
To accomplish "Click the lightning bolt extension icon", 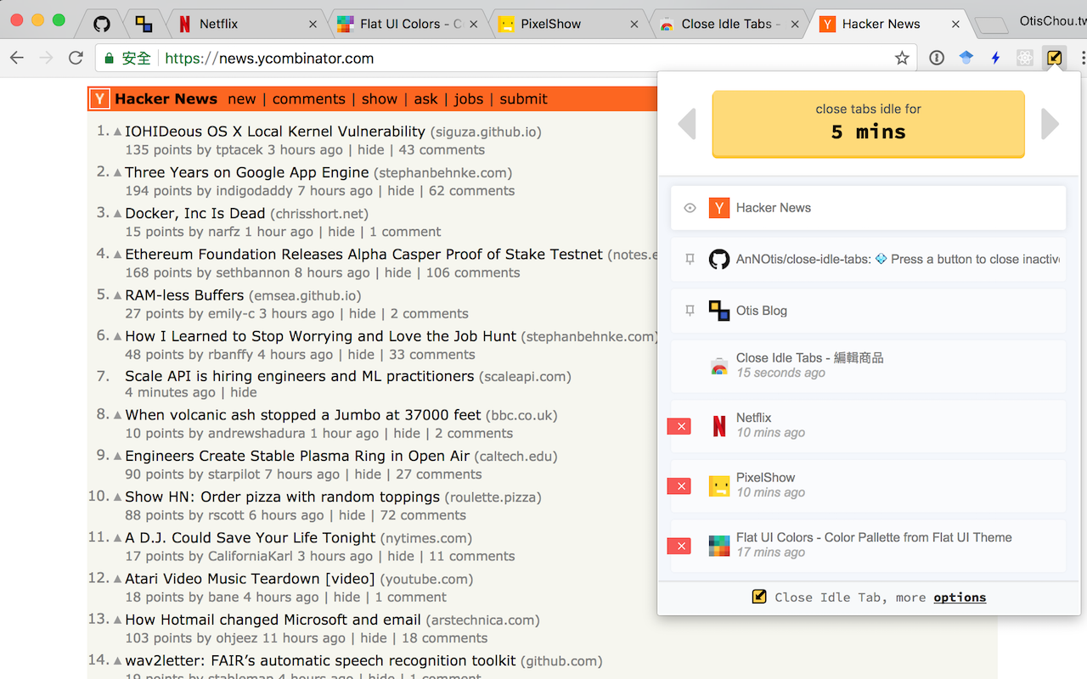I will [994, 57].
